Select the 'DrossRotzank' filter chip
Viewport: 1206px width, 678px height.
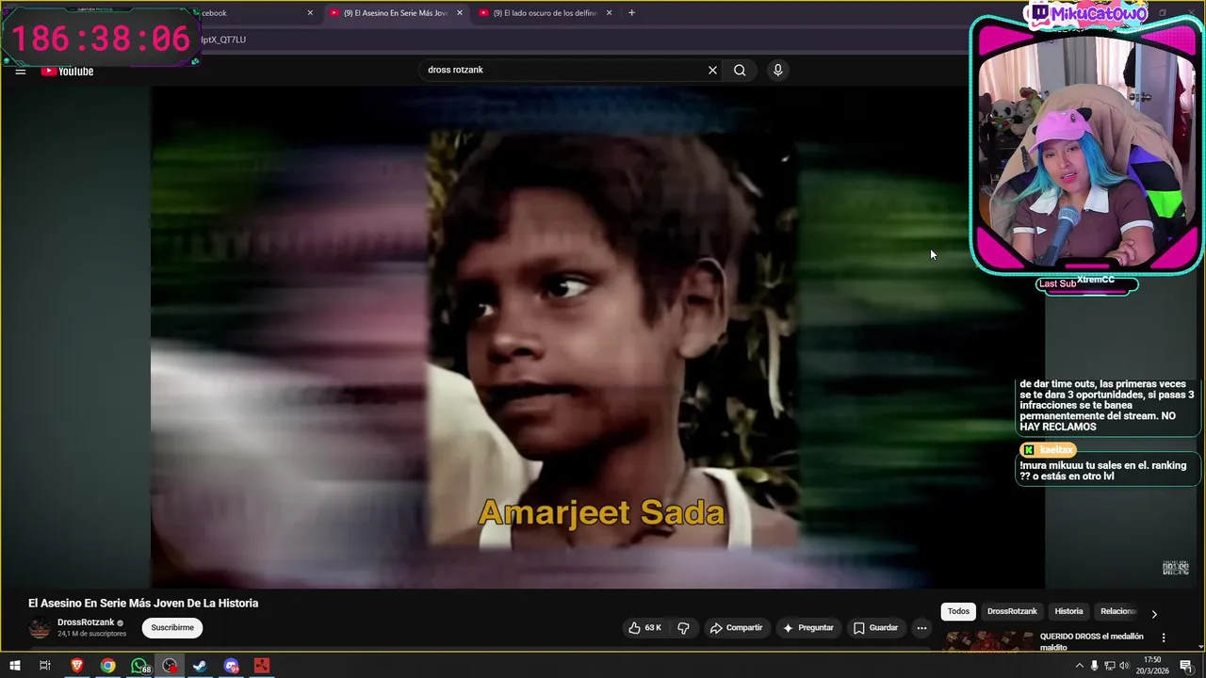tap(1012, 611)
